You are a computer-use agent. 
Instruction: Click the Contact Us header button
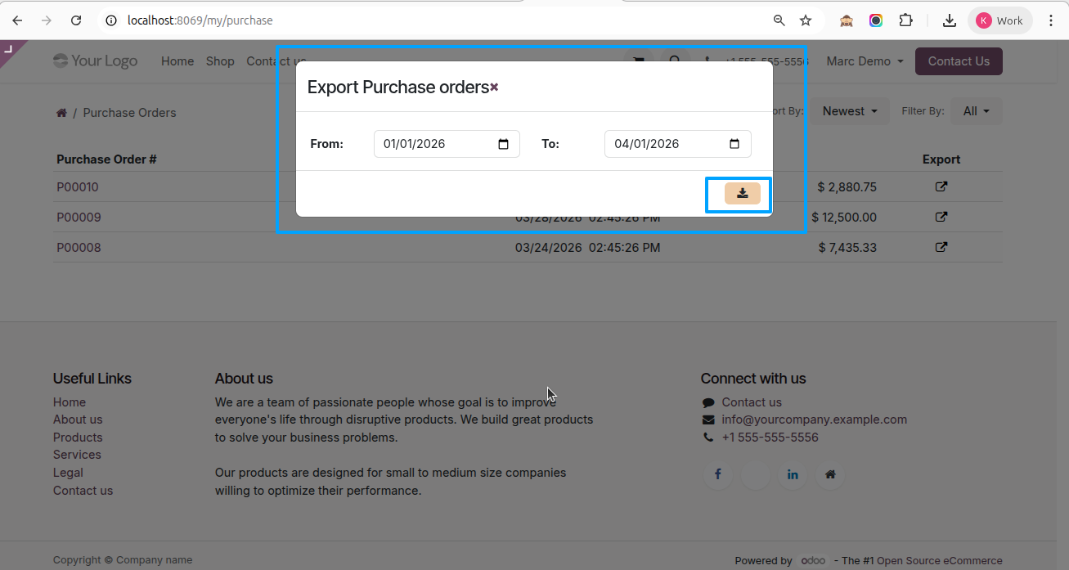click(959, 61)
